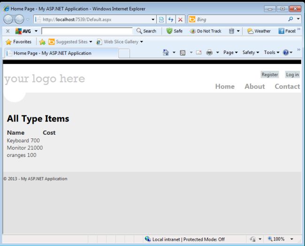This screenshot has width=305, height=246.
Task: Expand the address bar URL history dropdown
Action: (153, 19)
